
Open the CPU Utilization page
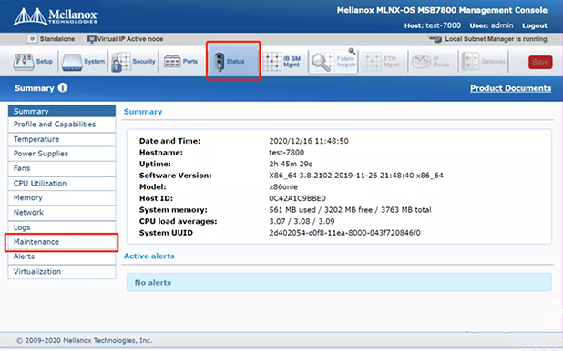point(62,184)
